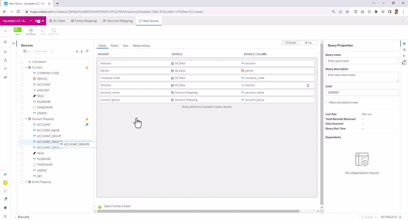
Task: Enable Show only distinct rows checkbox
Action: [327, 102]
